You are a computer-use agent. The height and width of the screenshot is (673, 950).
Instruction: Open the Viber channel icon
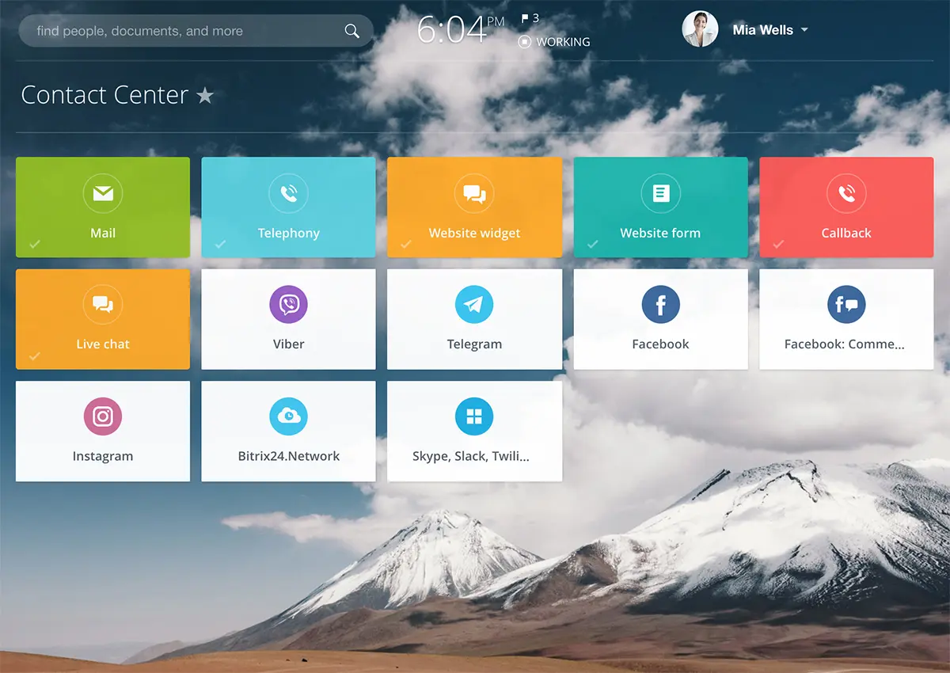(288, 305)
